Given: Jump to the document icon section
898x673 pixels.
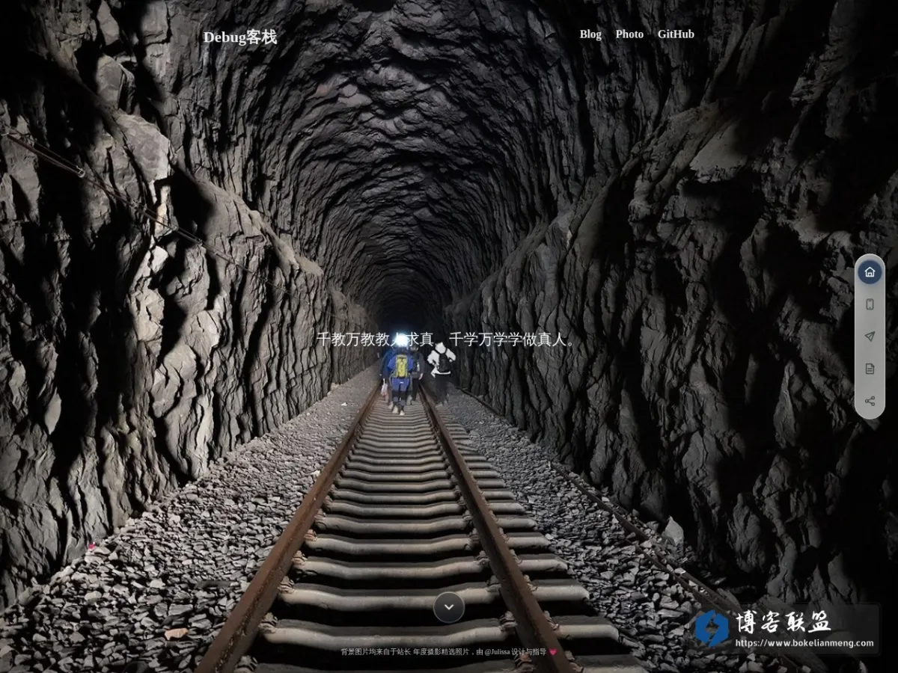Looking at the screenshot, I should pyautogui.click(x=870, y=369).
